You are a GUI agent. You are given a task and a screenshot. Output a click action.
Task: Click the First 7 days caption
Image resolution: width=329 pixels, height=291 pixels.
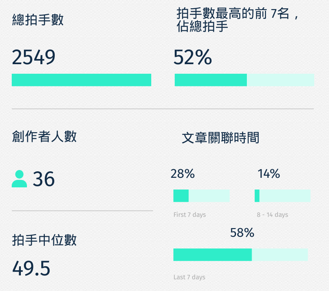[189, 215]
